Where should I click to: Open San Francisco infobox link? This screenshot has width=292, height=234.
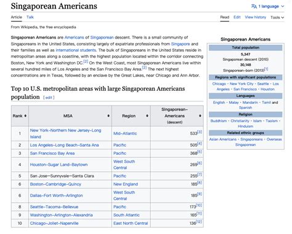pyautogui.click(x=245, y=89)
